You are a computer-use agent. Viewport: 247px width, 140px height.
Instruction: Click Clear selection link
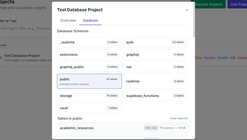point(179,118)
